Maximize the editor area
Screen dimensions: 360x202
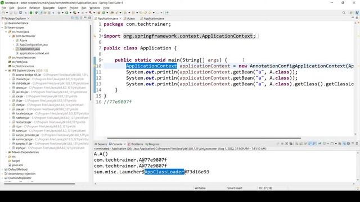click(x=357, y=18)
